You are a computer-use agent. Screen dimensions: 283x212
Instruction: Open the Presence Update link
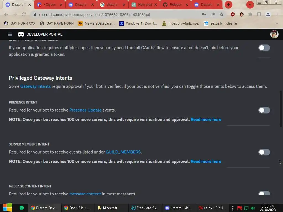tap(85, 110)
